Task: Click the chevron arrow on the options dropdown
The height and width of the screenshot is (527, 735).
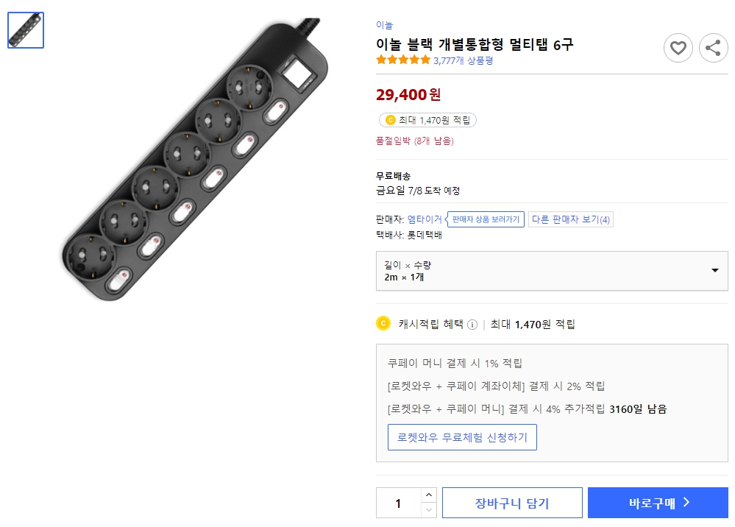Action: pyautogui.click(x=713, y=271)
